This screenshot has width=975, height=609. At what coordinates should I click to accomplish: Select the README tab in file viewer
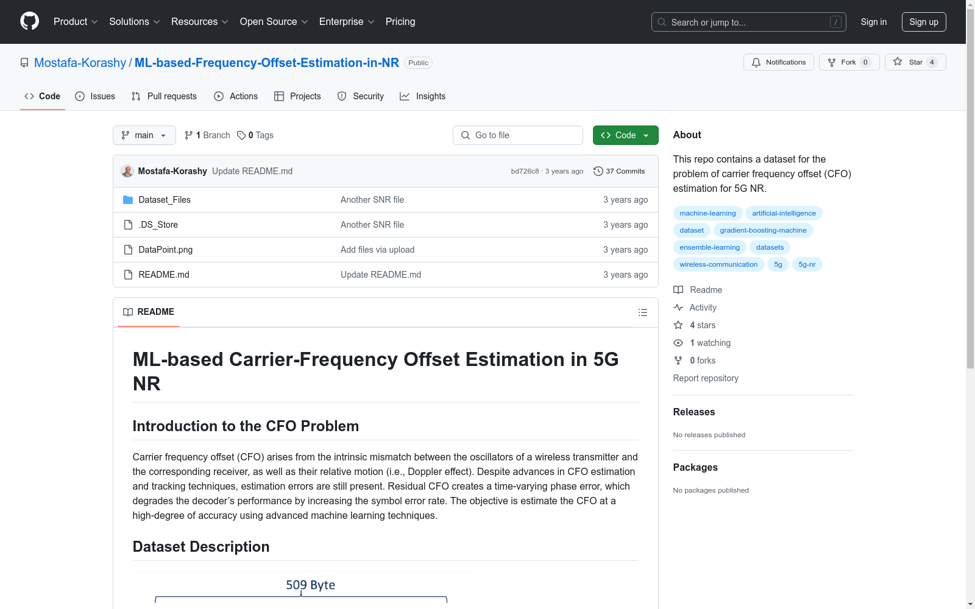tap(149, 312)
